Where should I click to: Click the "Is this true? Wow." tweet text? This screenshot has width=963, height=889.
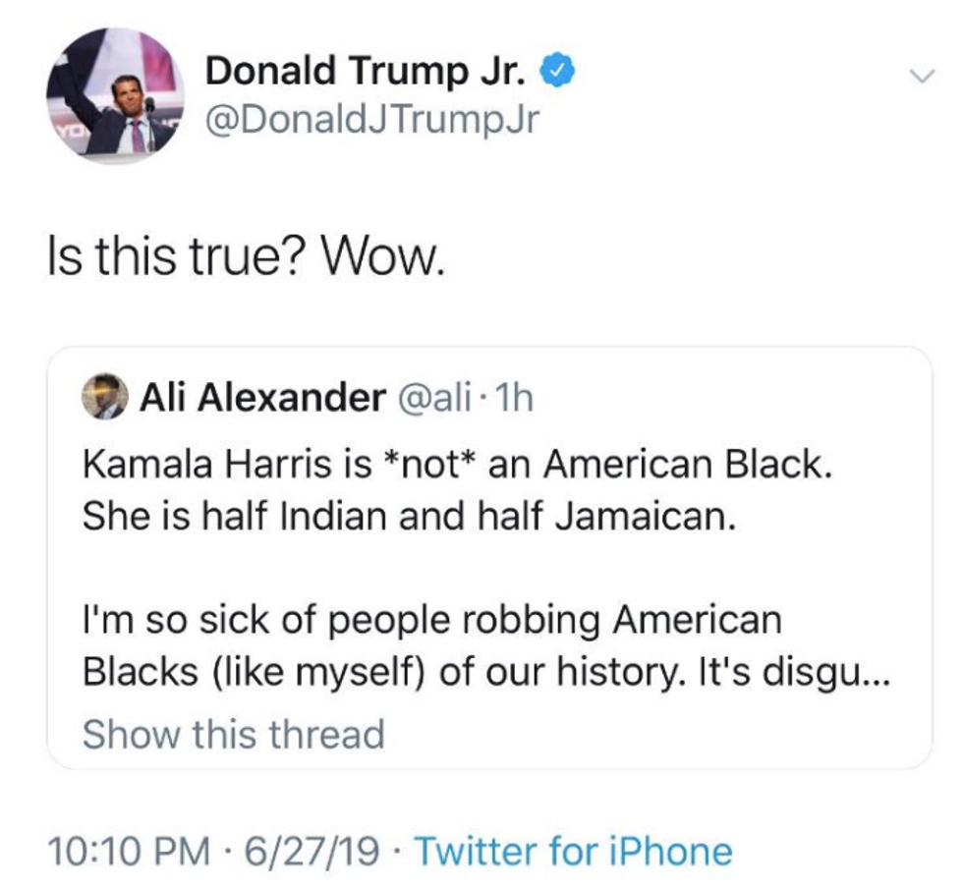(x=247, y=261)
